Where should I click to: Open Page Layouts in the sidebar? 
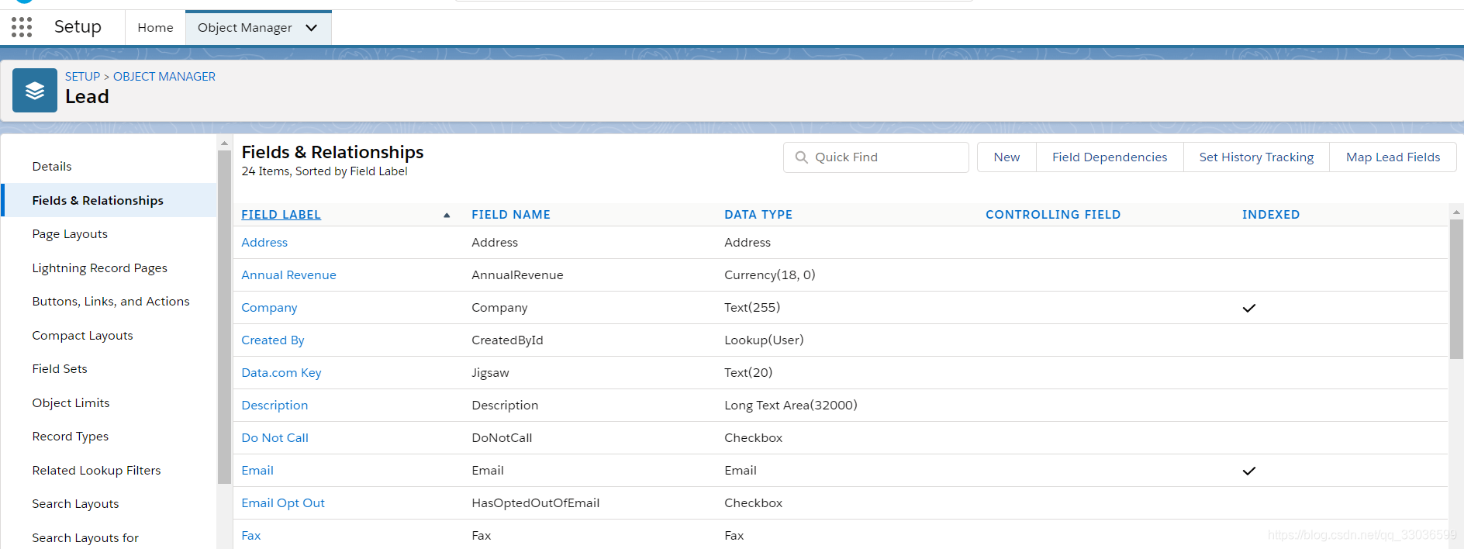pos(70,234)
